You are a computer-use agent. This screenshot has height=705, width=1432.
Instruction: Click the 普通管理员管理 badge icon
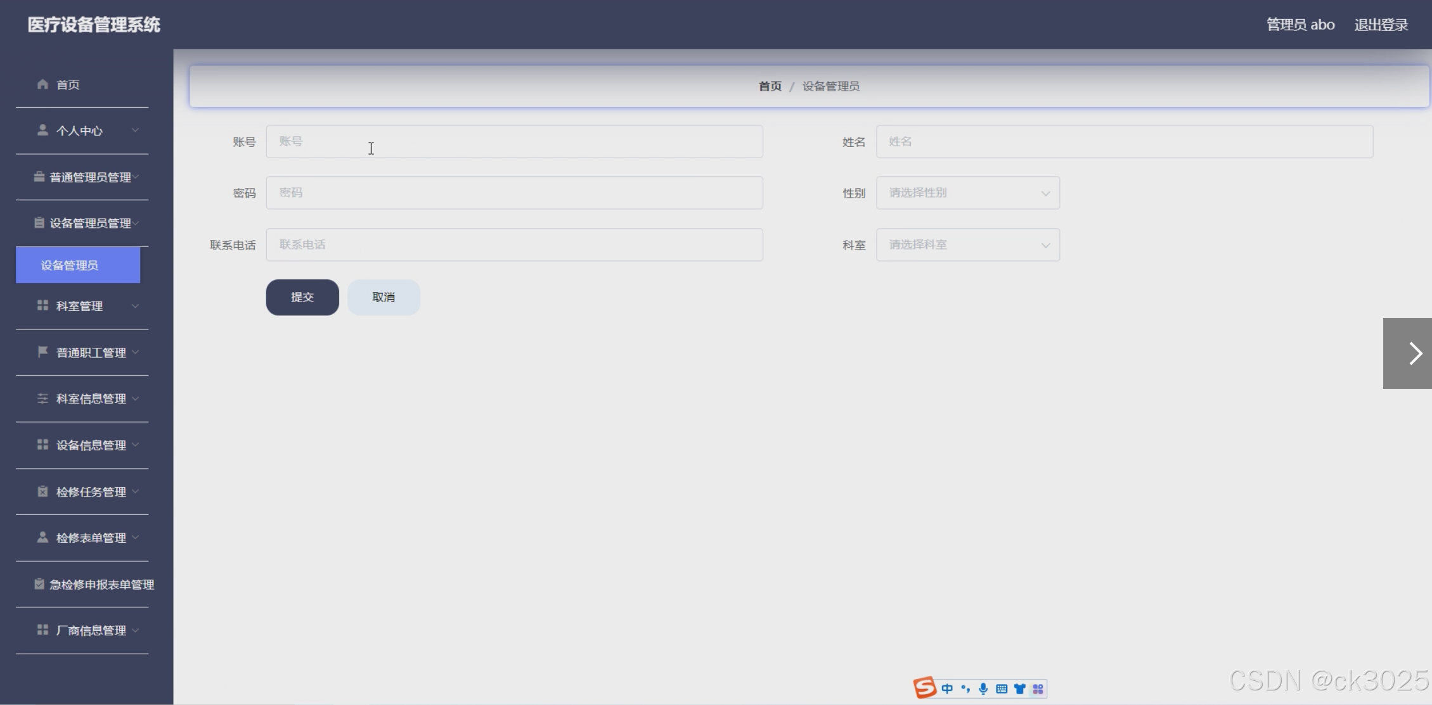(38, 177)
